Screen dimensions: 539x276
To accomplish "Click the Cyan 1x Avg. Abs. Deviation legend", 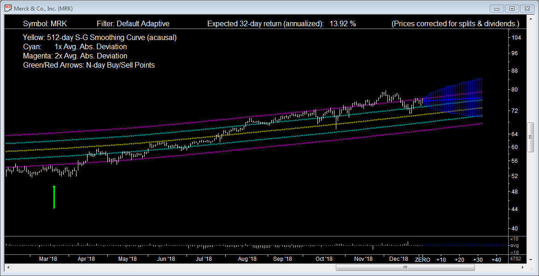I will pos(75,46).
